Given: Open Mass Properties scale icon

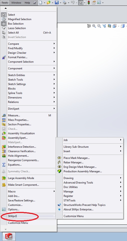Looking at the screenshot, I should coord(4,120).
